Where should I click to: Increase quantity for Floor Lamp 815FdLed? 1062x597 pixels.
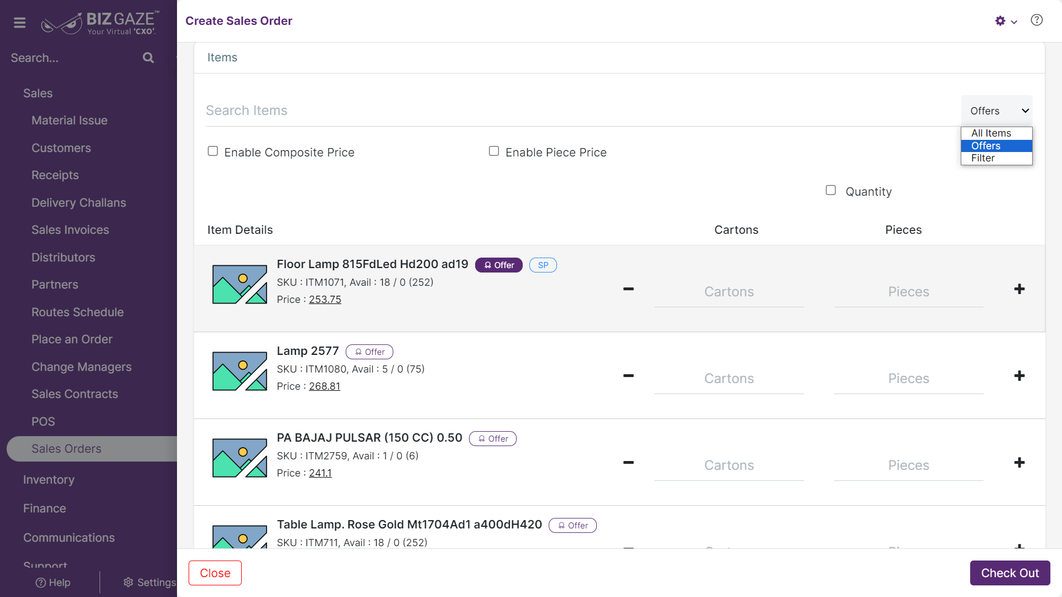click(1019, 289)
